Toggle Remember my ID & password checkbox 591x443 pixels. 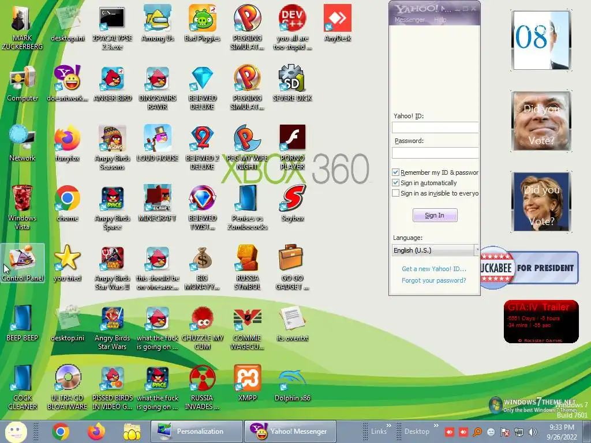pos(395,172)
